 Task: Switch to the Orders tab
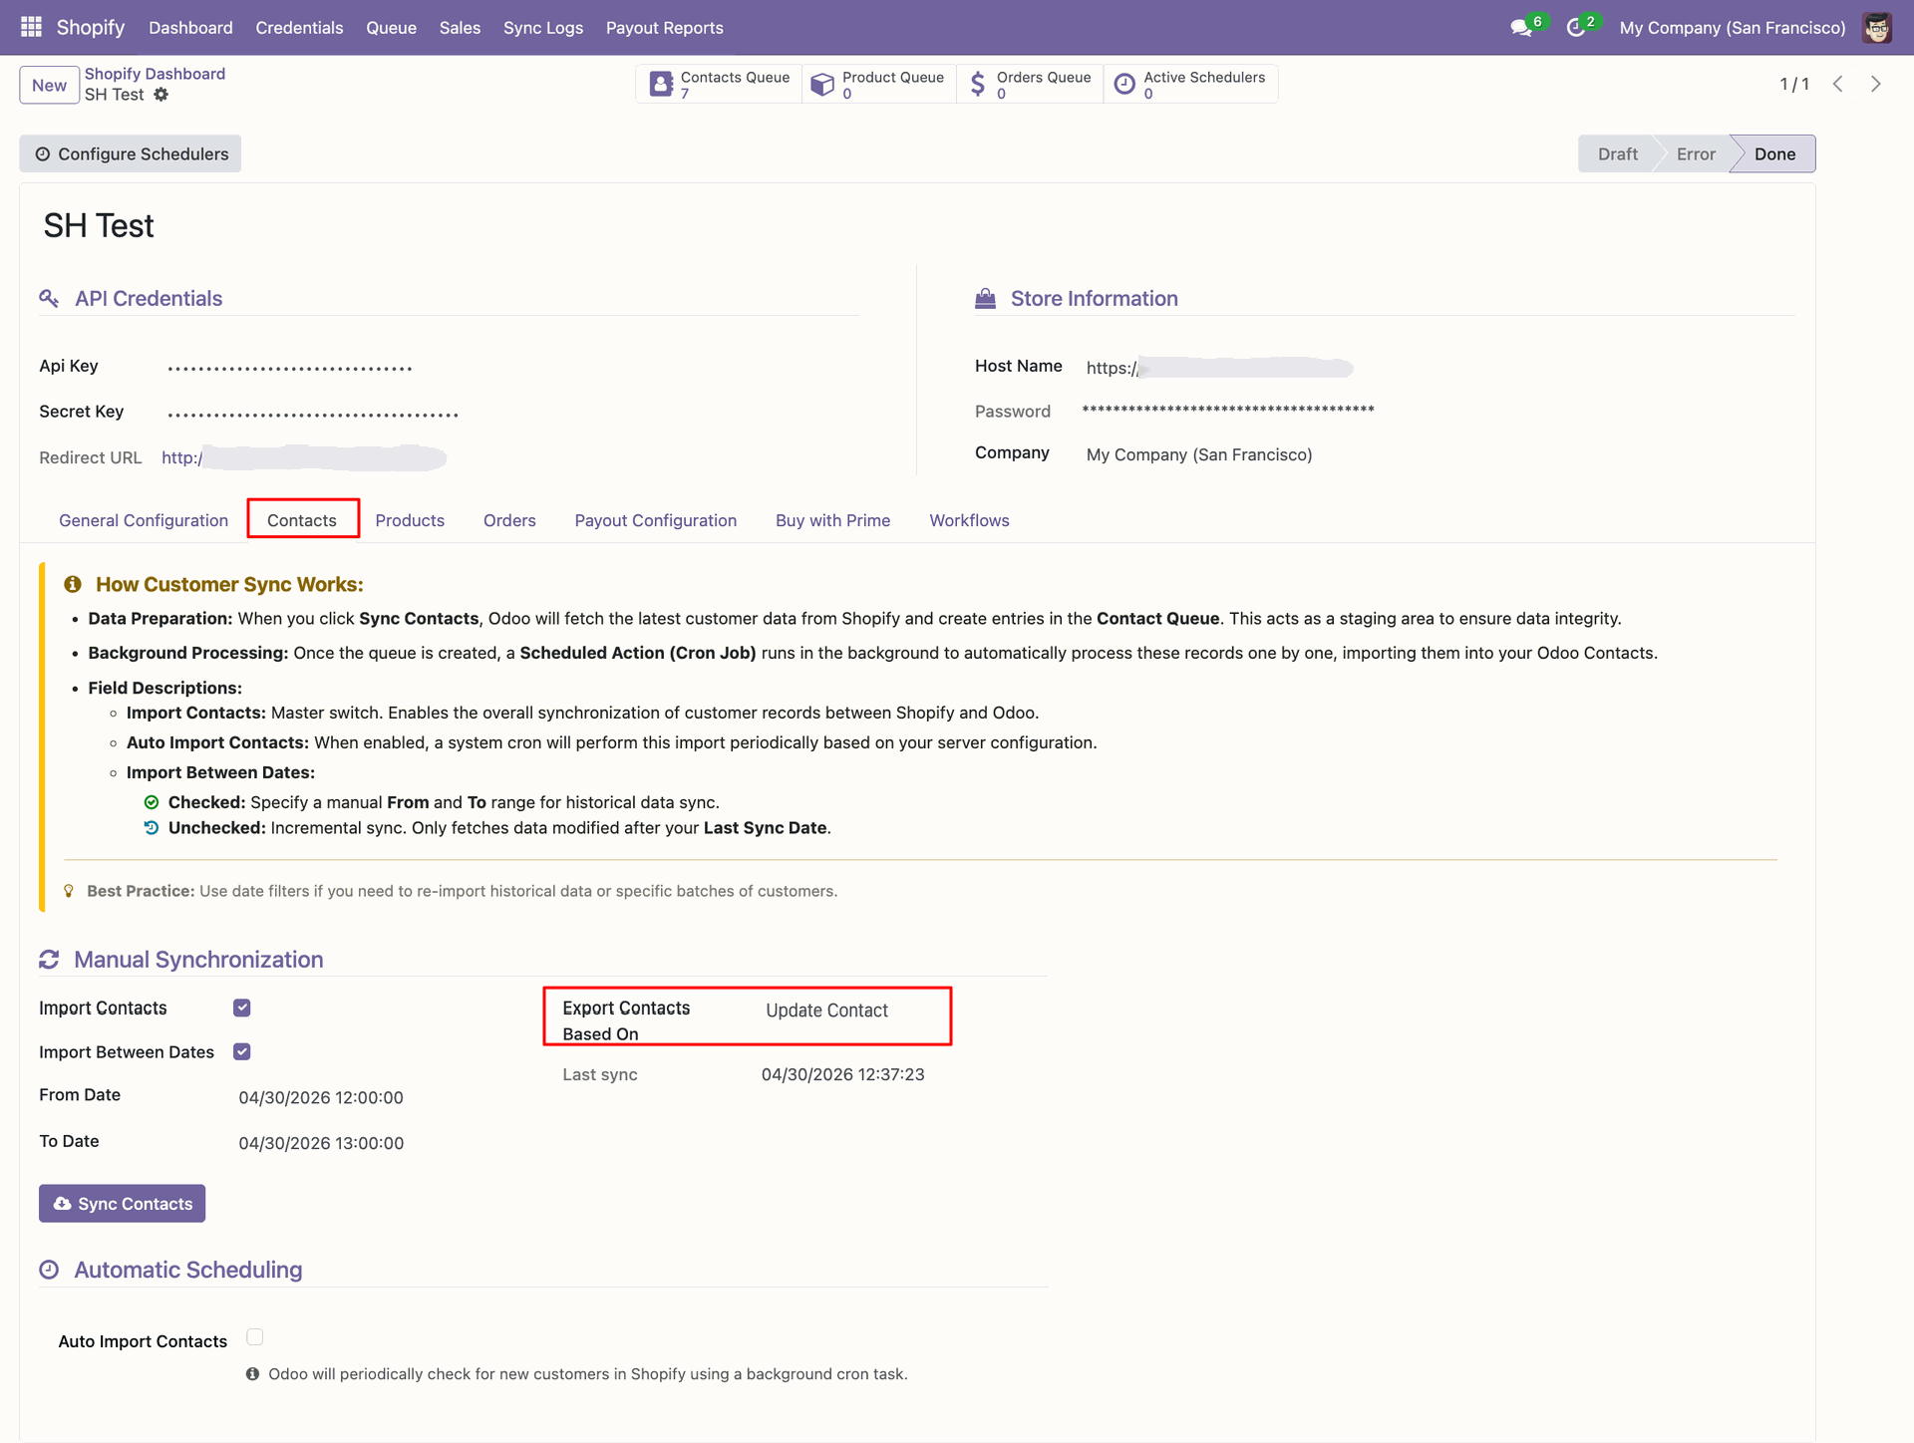[509, 520]
